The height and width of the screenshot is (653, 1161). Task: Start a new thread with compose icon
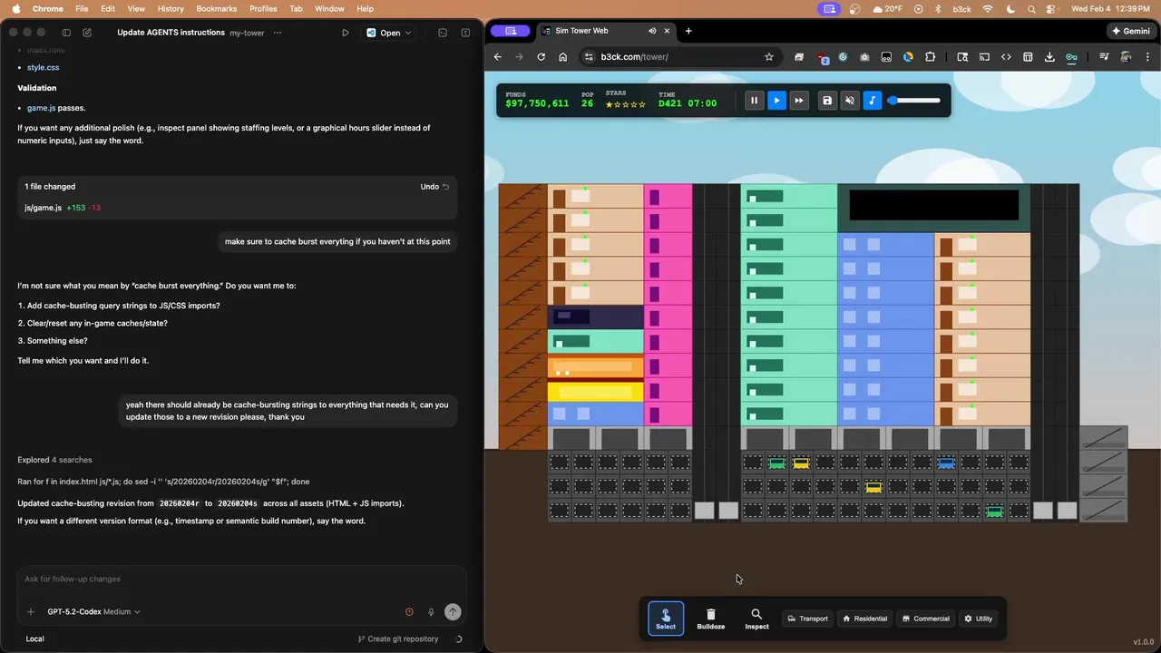click(87, 33)
